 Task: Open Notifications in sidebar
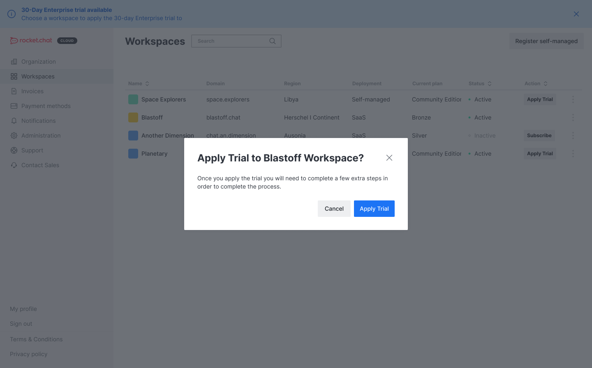(x=57, y=121)
